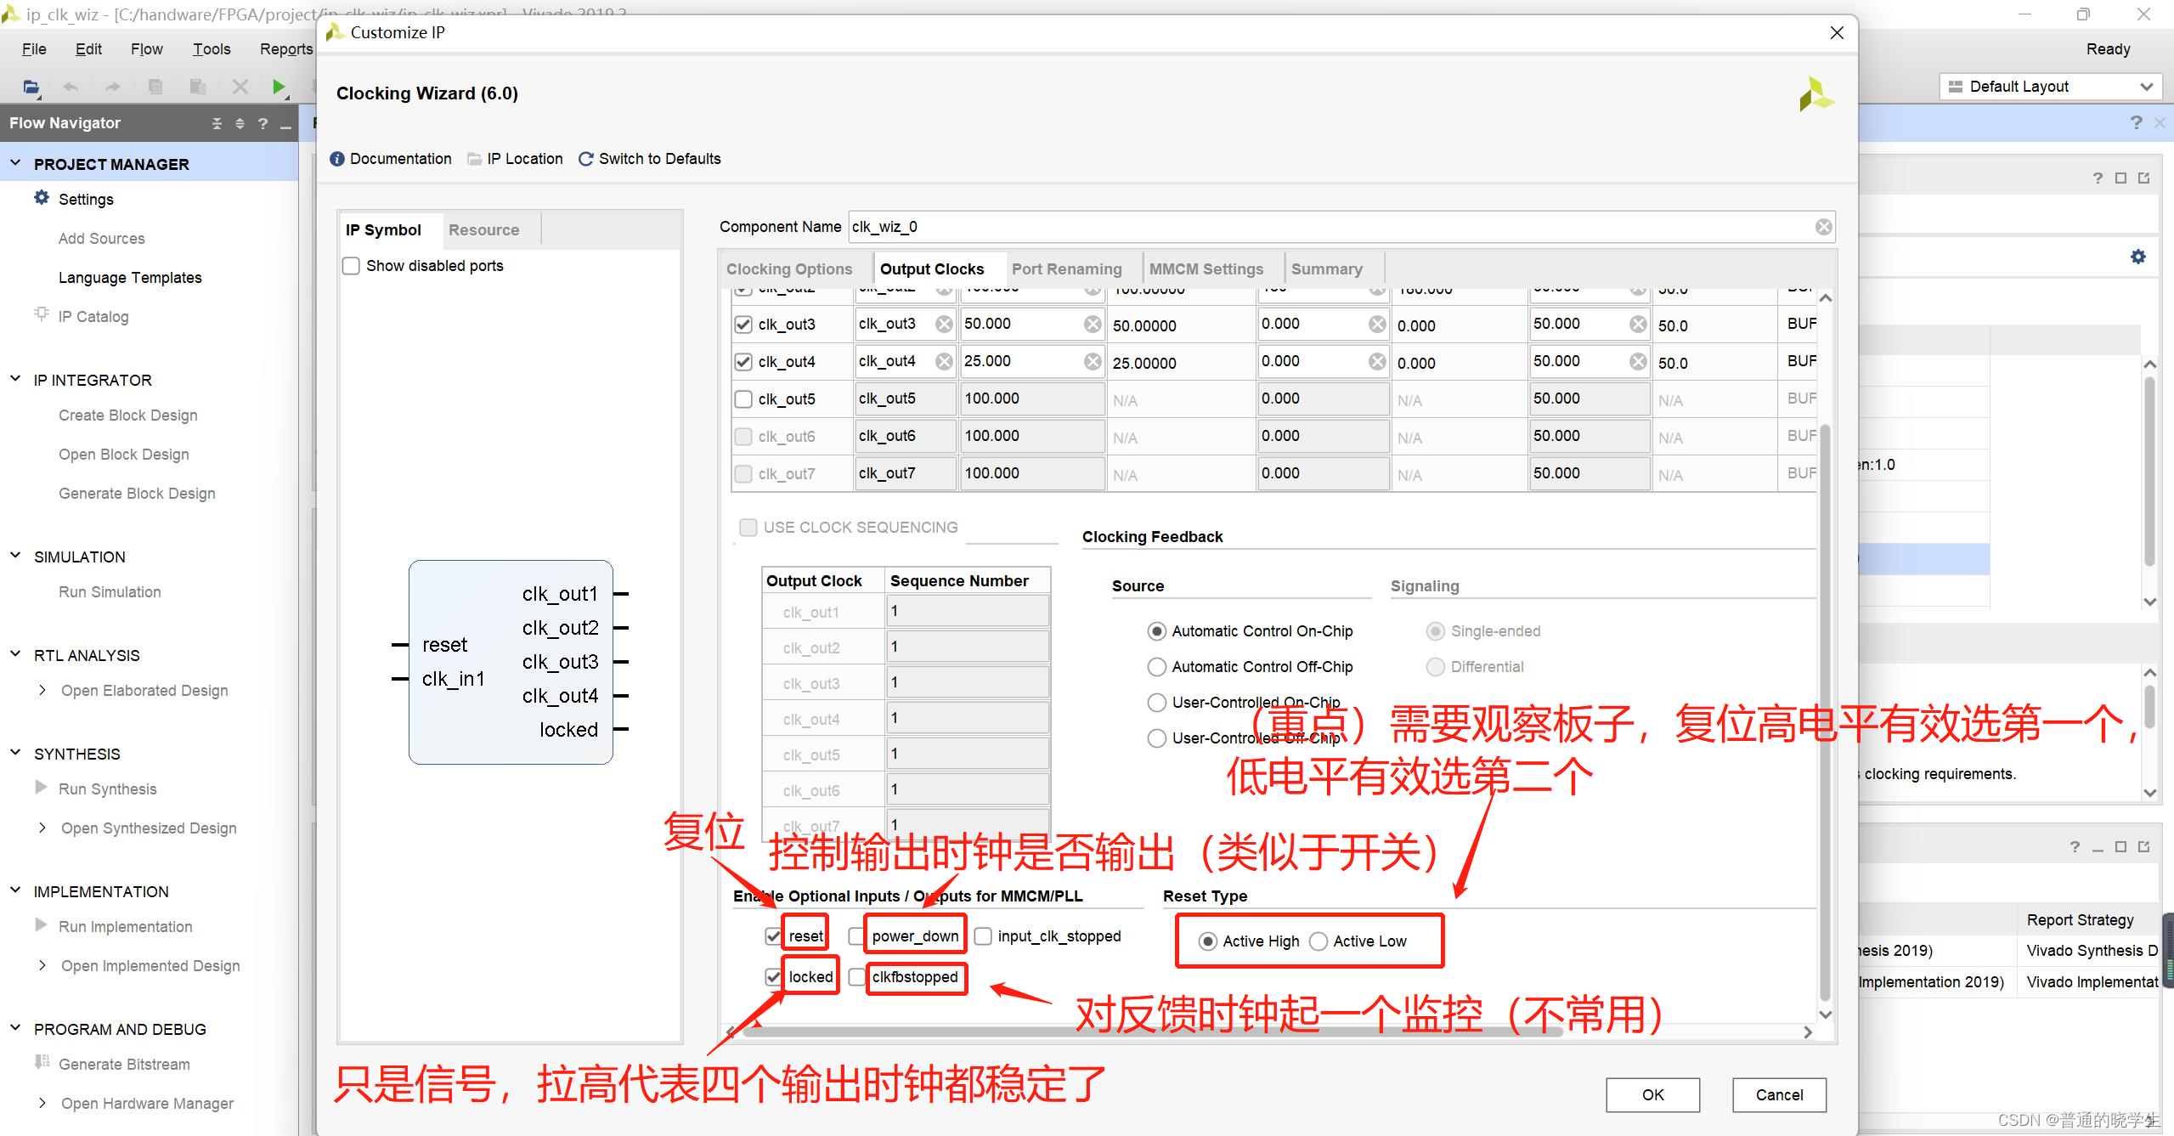Open the IP Location
The width and height of the screenshot is (2174, 1136).
[524, 159]
